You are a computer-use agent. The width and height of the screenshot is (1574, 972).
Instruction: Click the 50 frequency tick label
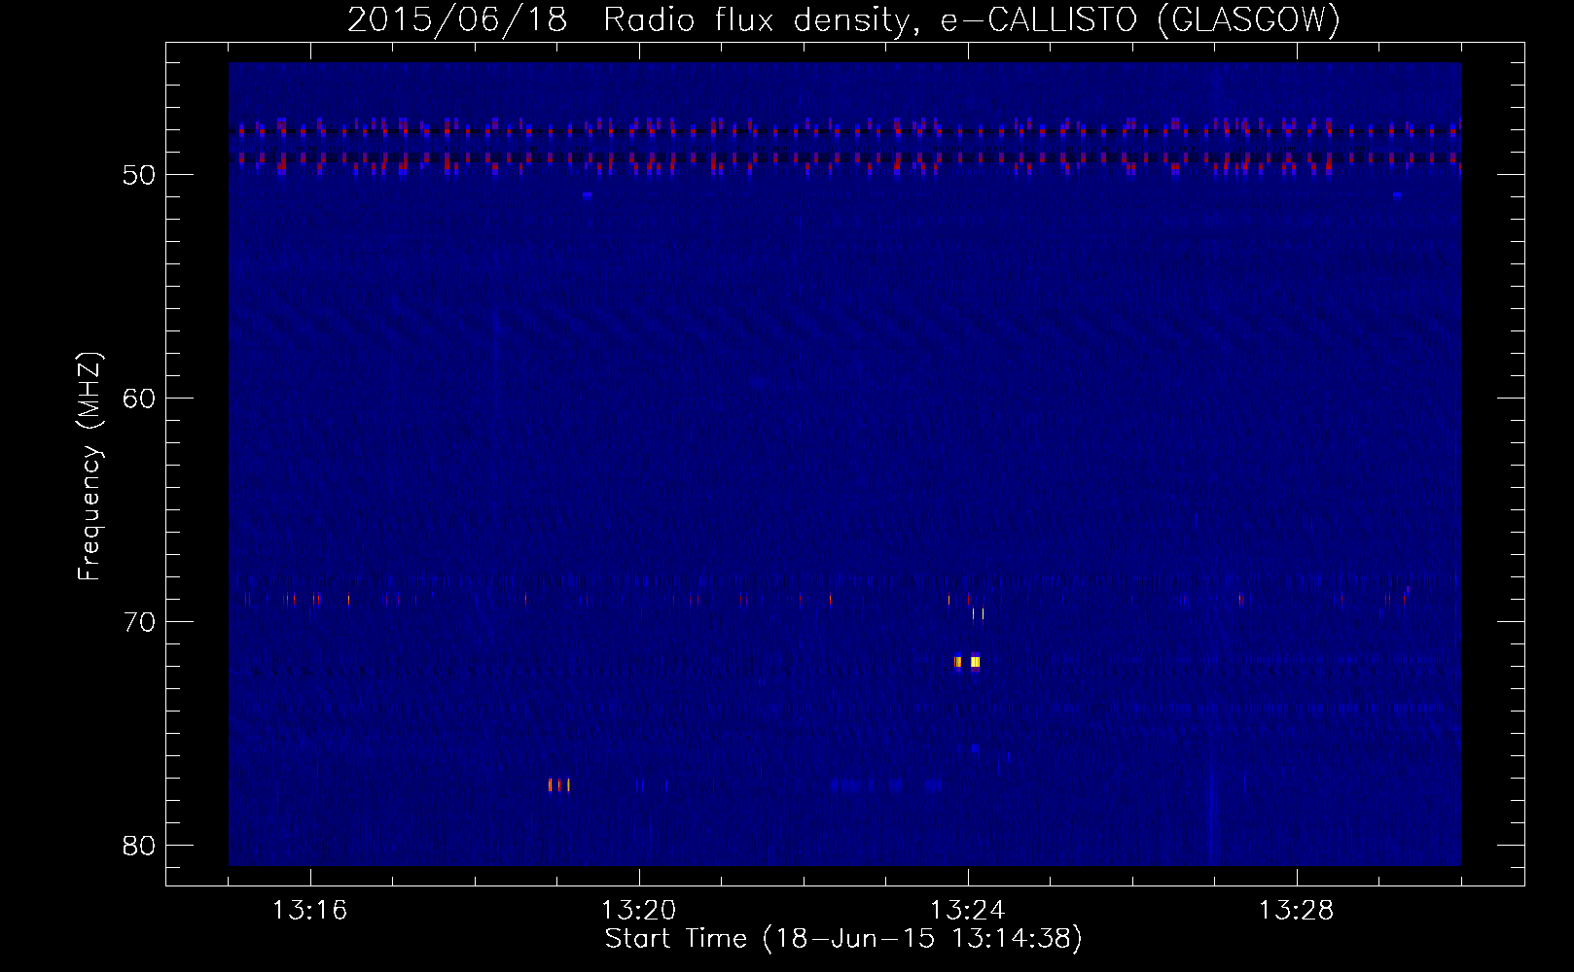(139, 175)
